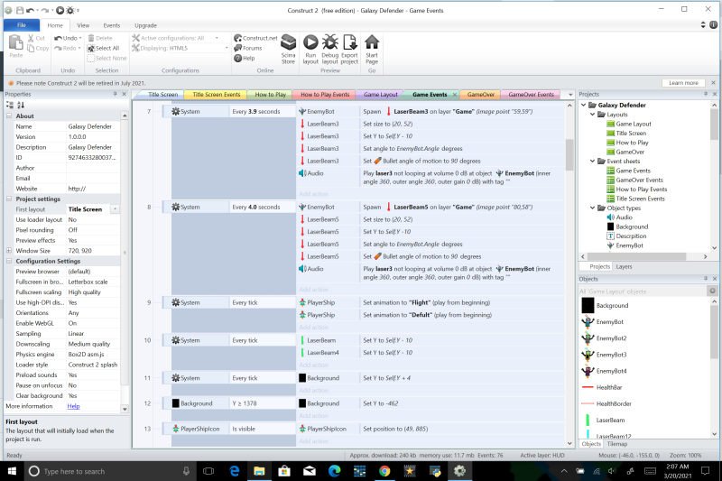
Task: Collapse the Configuration Settings section
Action: pos(9,261)
